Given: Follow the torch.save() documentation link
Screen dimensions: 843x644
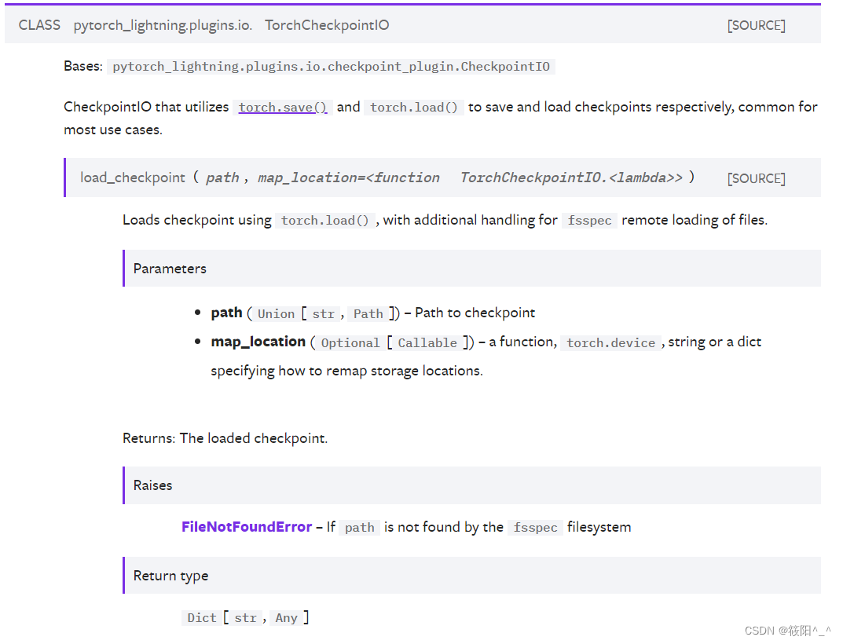Looking at the screenshot, I should (282, 107).
